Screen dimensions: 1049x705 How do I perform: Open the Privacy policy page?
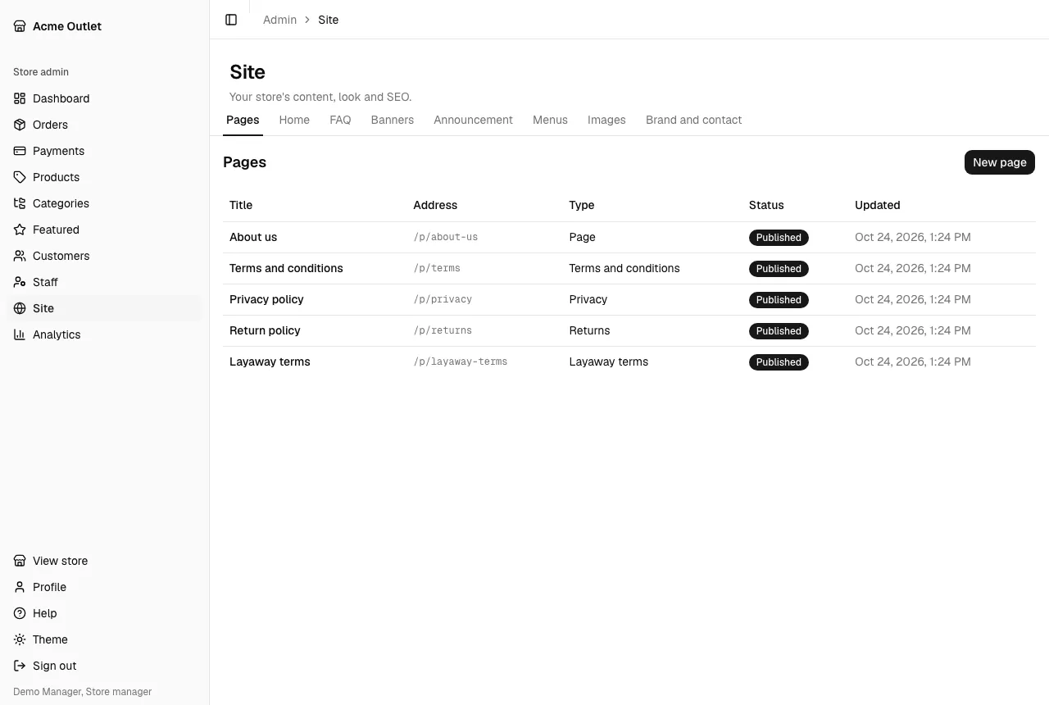pos(266,299)
